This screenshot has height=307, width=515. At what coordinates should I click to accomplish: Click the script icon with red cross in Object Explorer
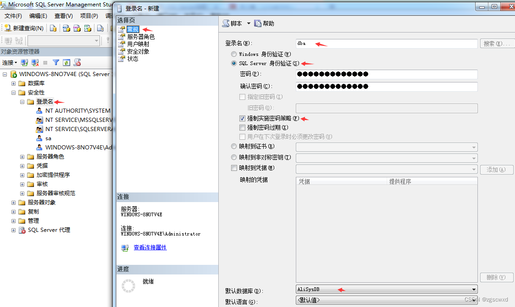pyautogui.click(x=77, y=62)
